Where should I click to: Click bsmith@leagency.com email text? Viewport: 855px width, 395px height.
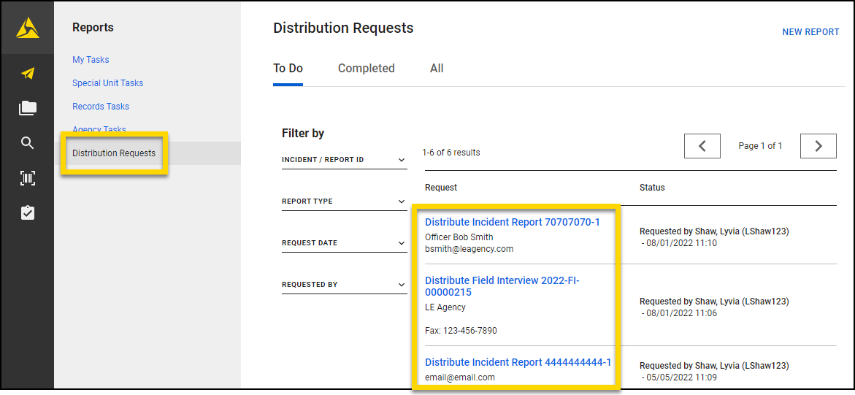pos(469,249)
